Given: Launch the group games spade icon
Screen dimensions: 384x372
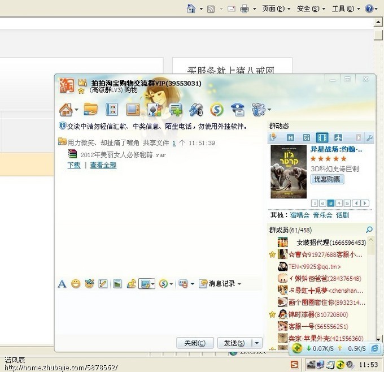Looking at the screenshot, I should tap(154, 110).
